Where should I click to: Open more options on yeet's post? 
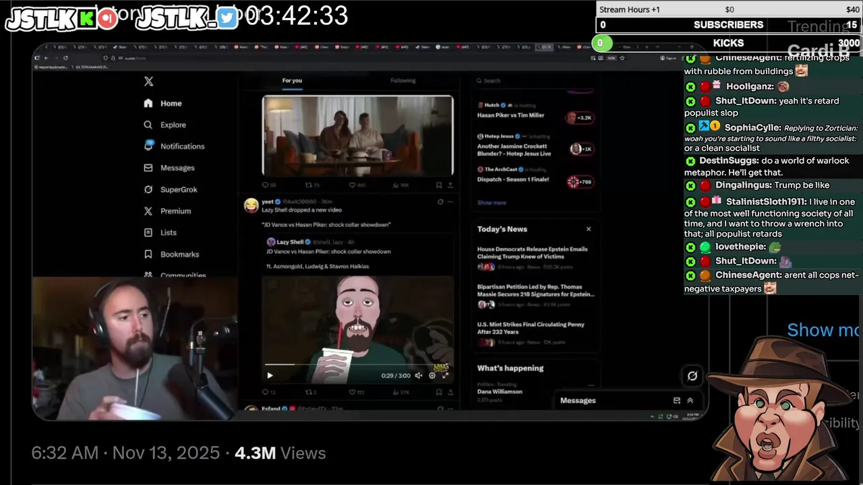[x=450, y=201]
